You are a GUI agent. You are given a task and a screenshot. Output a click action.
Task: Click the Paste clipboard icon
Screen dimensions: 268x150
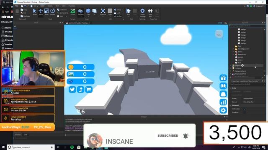(x=17, y=12)
